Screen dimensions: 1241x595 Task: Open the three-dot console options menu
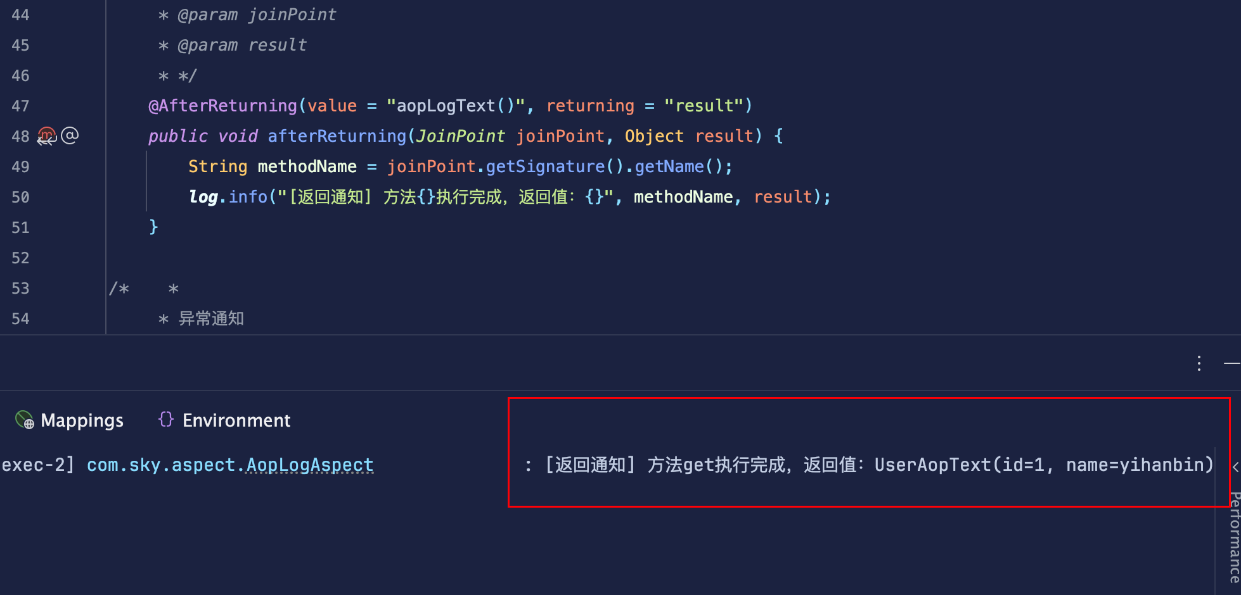click(x=1199, y=363)
